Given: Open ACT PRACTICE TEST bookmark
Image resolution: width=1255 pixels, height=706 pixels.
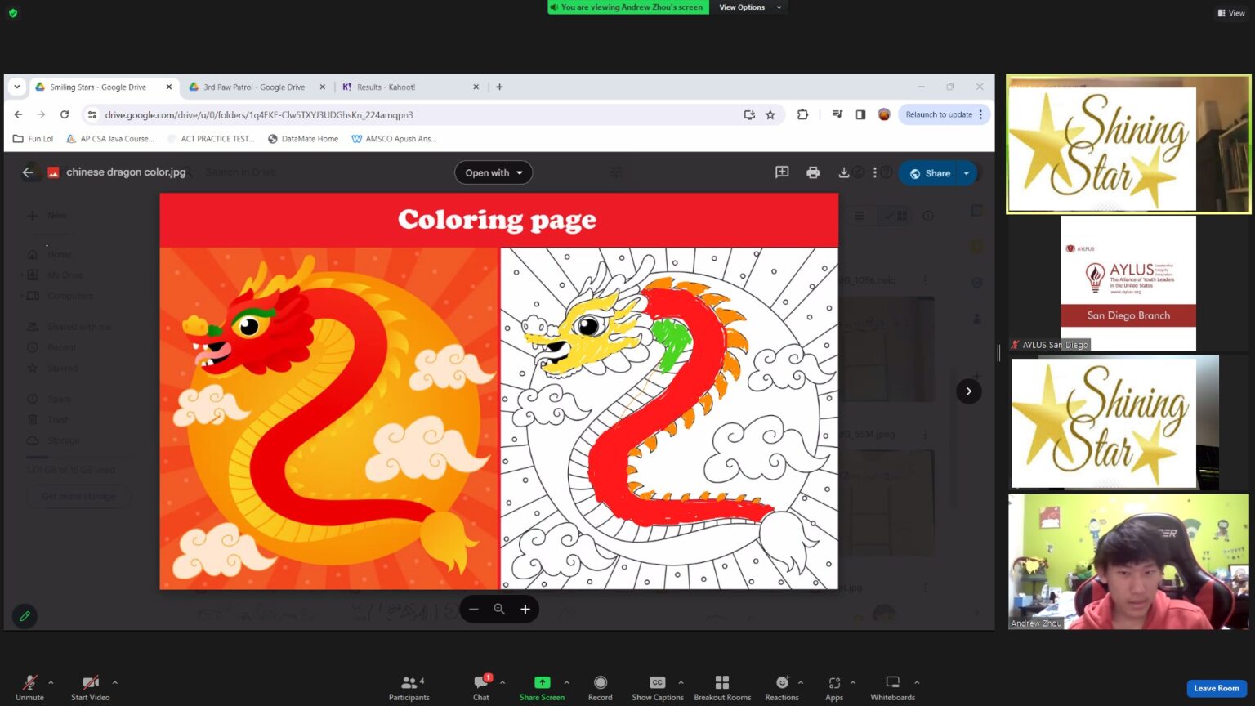Looking at the screenshot, I should point(211,139).
